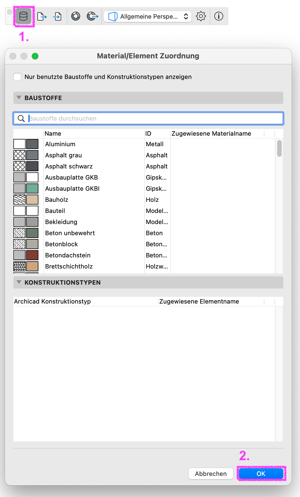Select the Ausbauplatte GKB row

144,178
